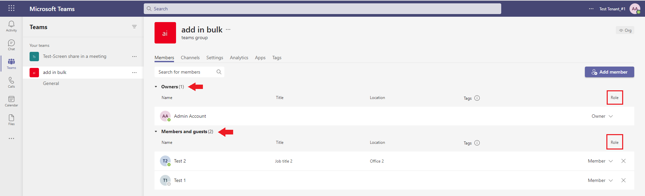The height and width of the screenshot is (196, 645).
Task: Click the Org button
Action: pos(625,30)
